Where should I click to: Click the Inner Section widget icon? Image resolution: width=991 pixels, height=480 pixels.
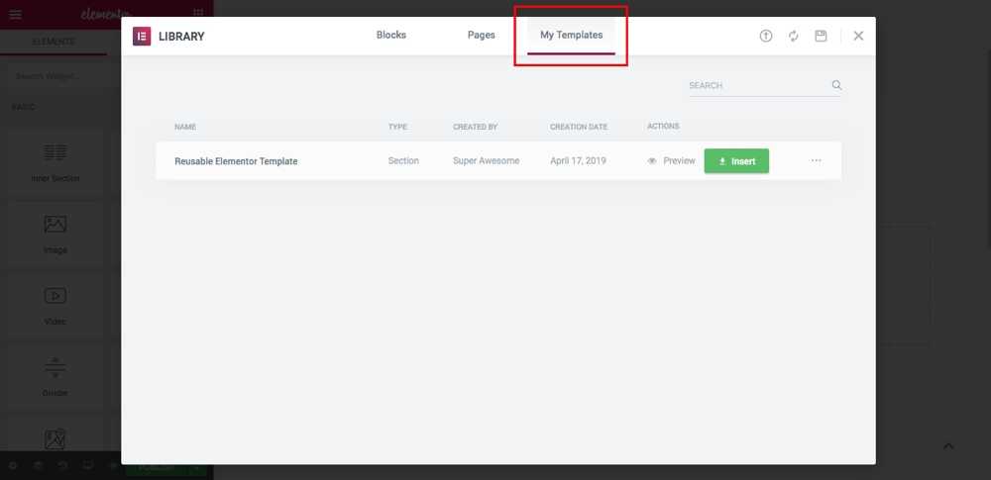click(55, 152)
